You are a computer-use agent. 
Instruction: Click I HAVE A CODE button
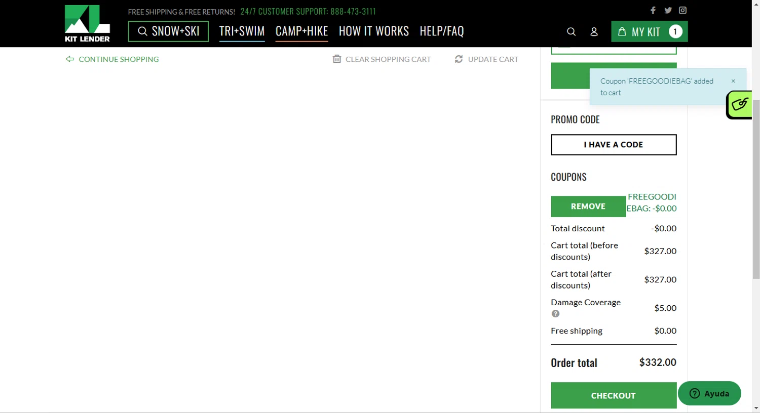coord(614,145)
